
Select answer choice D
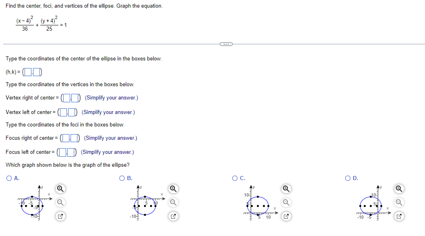click(347, 178)
